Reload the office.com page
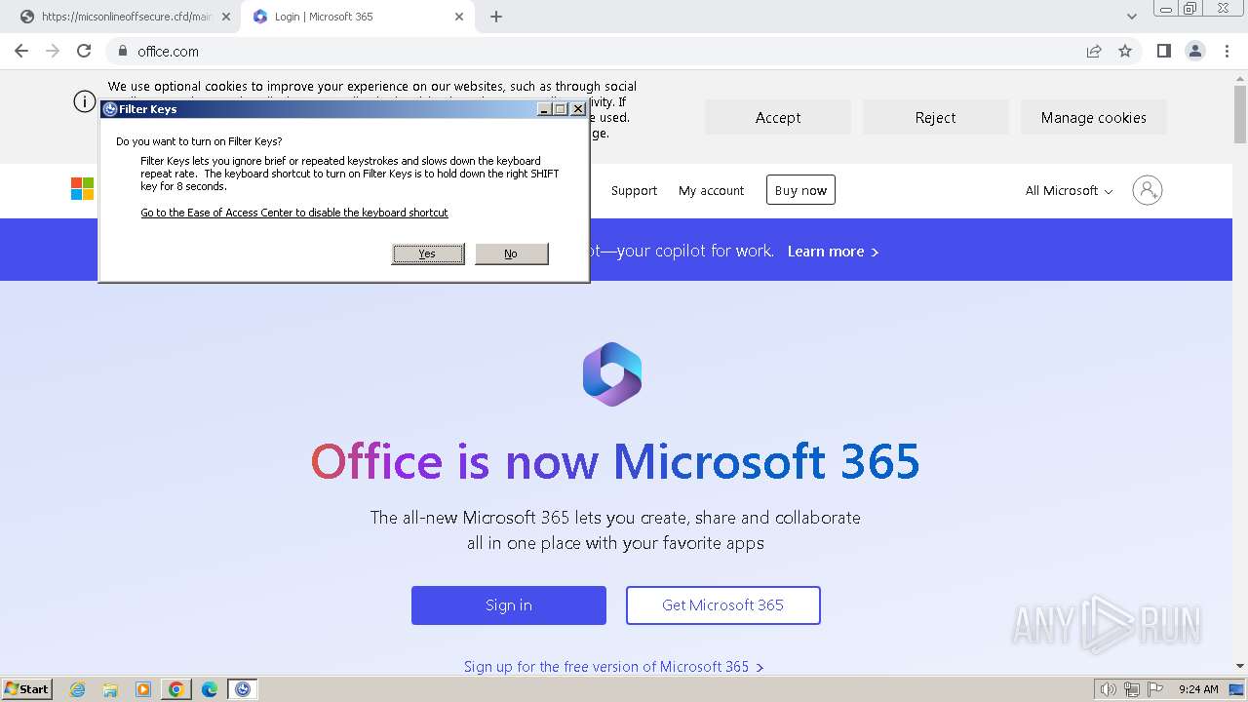1248x702 pixels. click(x=84, y=51)
